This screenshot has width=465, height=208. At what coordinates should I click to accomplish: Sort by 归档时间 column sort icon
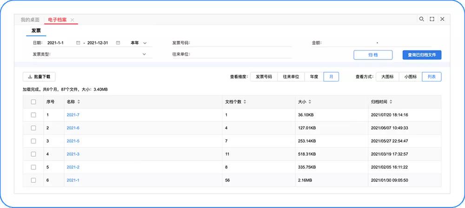pos(391,102)
